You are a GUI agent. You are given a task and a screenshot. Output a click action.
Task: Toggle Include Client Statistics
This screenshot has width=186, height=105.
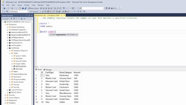(59, 12)
